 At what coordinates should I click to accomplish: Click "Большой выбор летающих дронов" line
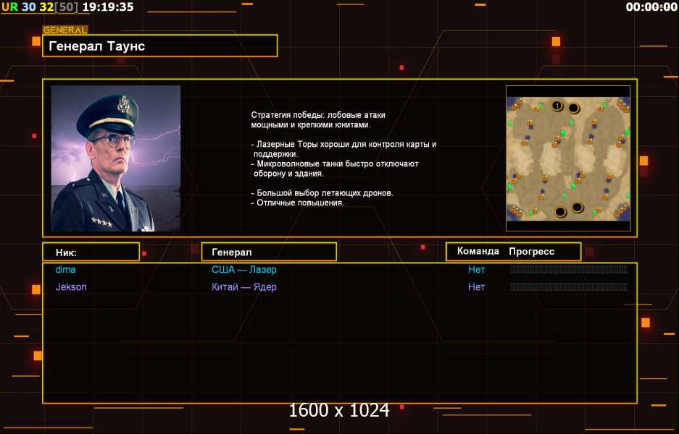[322, 193]
